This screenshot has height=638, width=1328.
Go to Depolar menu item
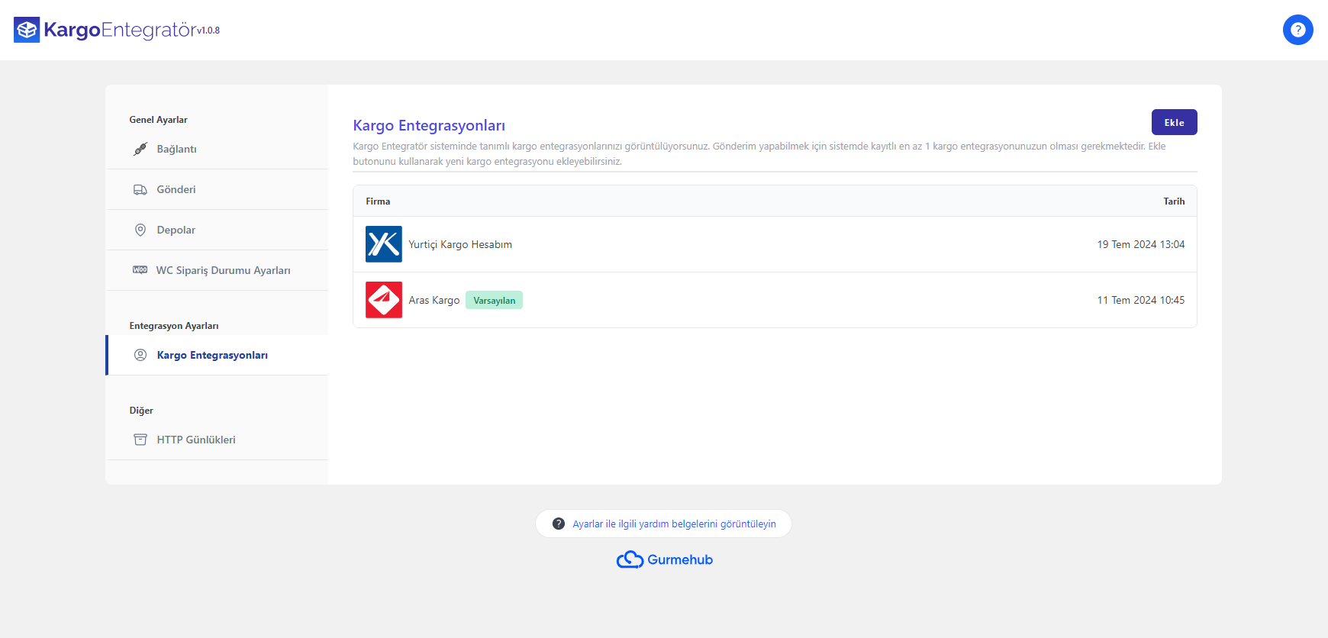click(217, 230)
